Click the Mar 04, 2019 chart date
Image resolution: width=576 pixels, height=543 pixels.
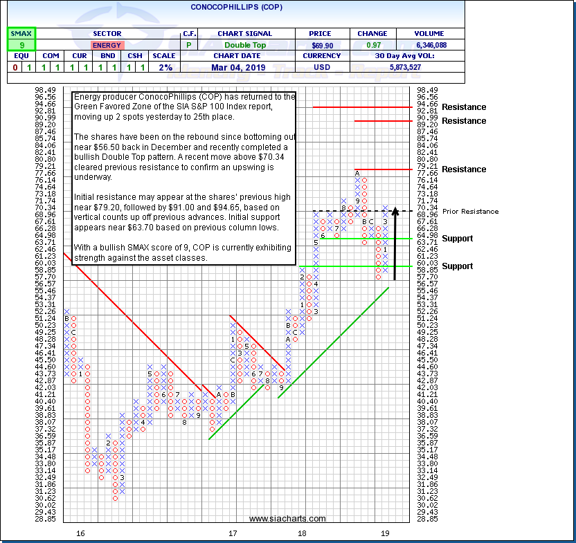point(244,67)
